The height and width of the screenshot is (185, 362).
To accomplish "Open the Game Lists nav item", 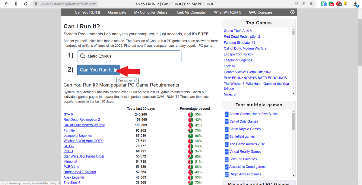I will (117, 12).
